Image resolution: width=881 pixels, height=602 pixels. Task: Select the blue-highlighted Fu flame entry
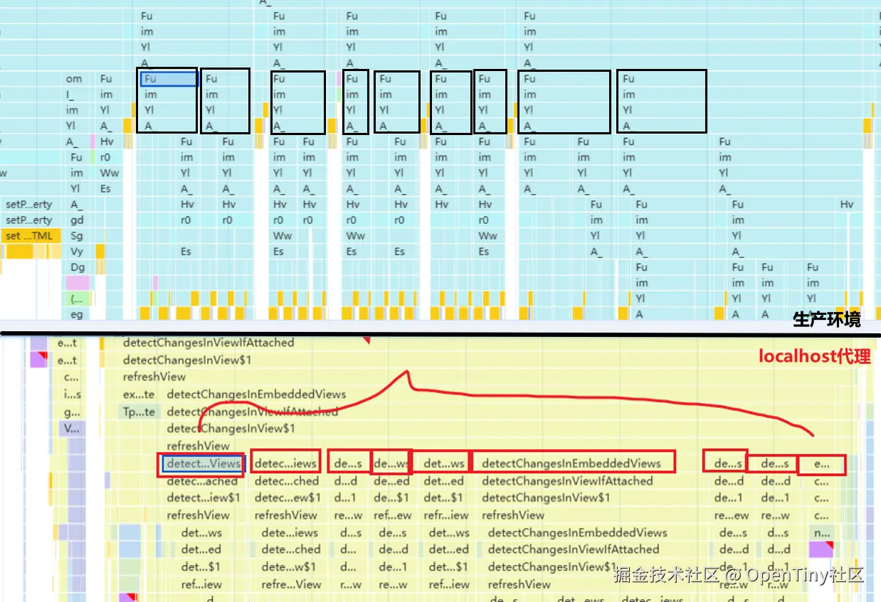point(169,79)
